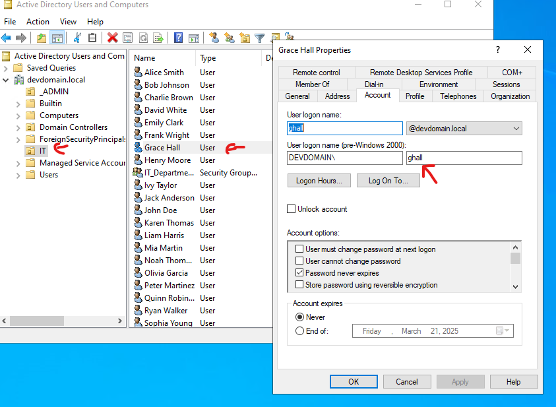Uncheck Password never expires
The image size is (556, 407).
tap(299, 272)
